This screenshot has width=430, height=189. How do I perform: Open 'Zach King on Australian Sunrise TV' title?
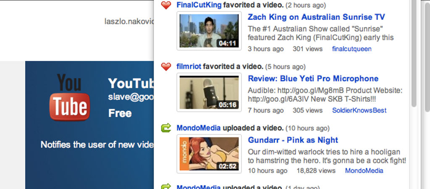click(x=317, y=17)
